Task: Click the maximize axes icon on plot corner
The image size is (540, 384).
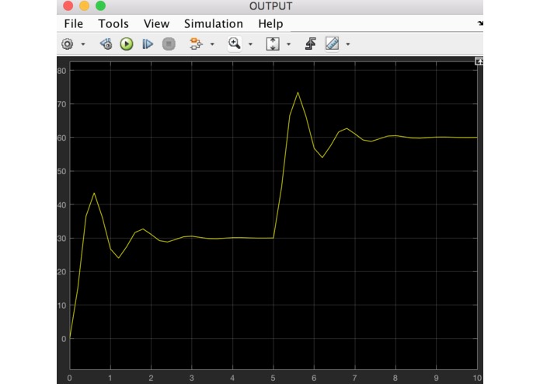Action: 479,61
